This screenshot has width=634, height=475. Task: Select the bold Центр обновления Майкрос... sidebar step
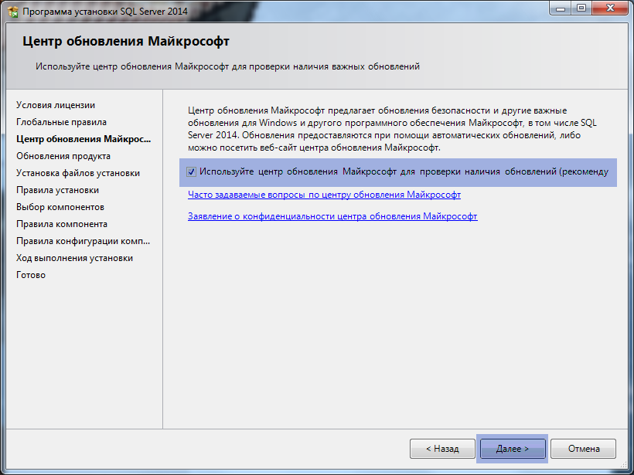pyautogui.click(x=84, y=139)
